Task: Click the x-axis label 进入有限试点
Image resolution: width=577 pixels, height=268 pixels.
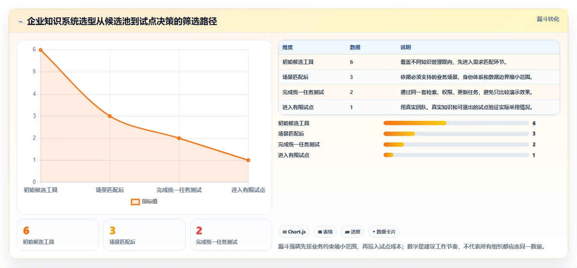Action: [x=248, y=190]
